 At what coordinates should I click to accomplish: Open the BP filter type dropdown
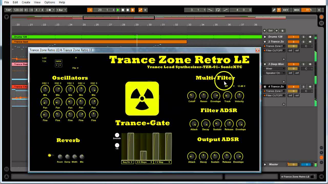click(230, 86)
